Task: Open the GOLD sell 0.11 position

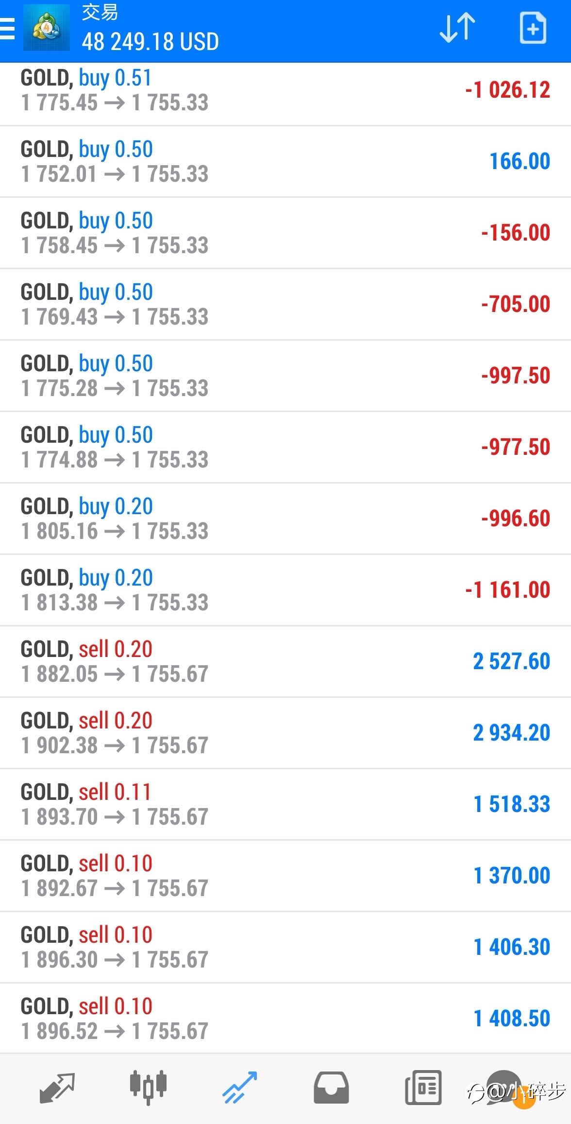Action: pos(285,805)
